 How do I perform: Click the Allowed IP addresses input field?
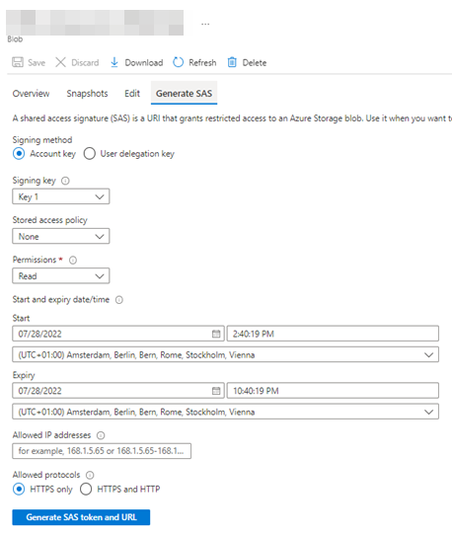tap(102, 451)
